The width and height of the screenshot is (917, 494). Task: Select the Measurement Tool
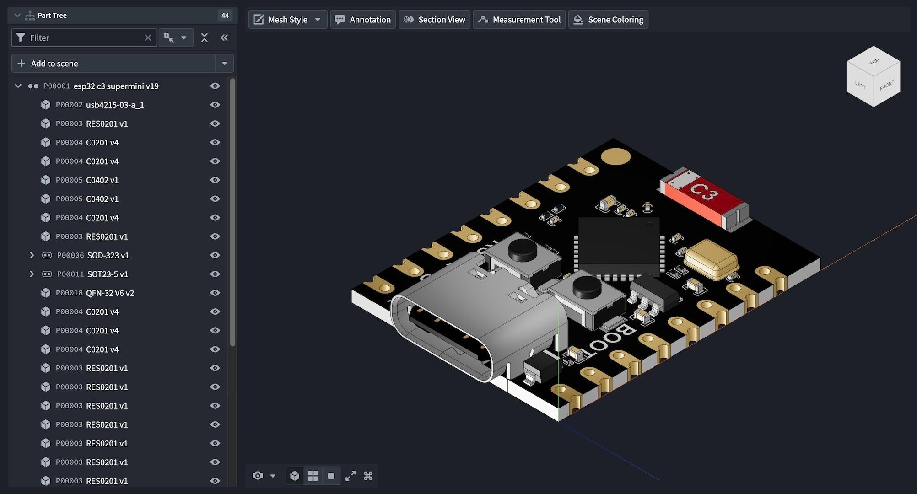click(519, 20)
